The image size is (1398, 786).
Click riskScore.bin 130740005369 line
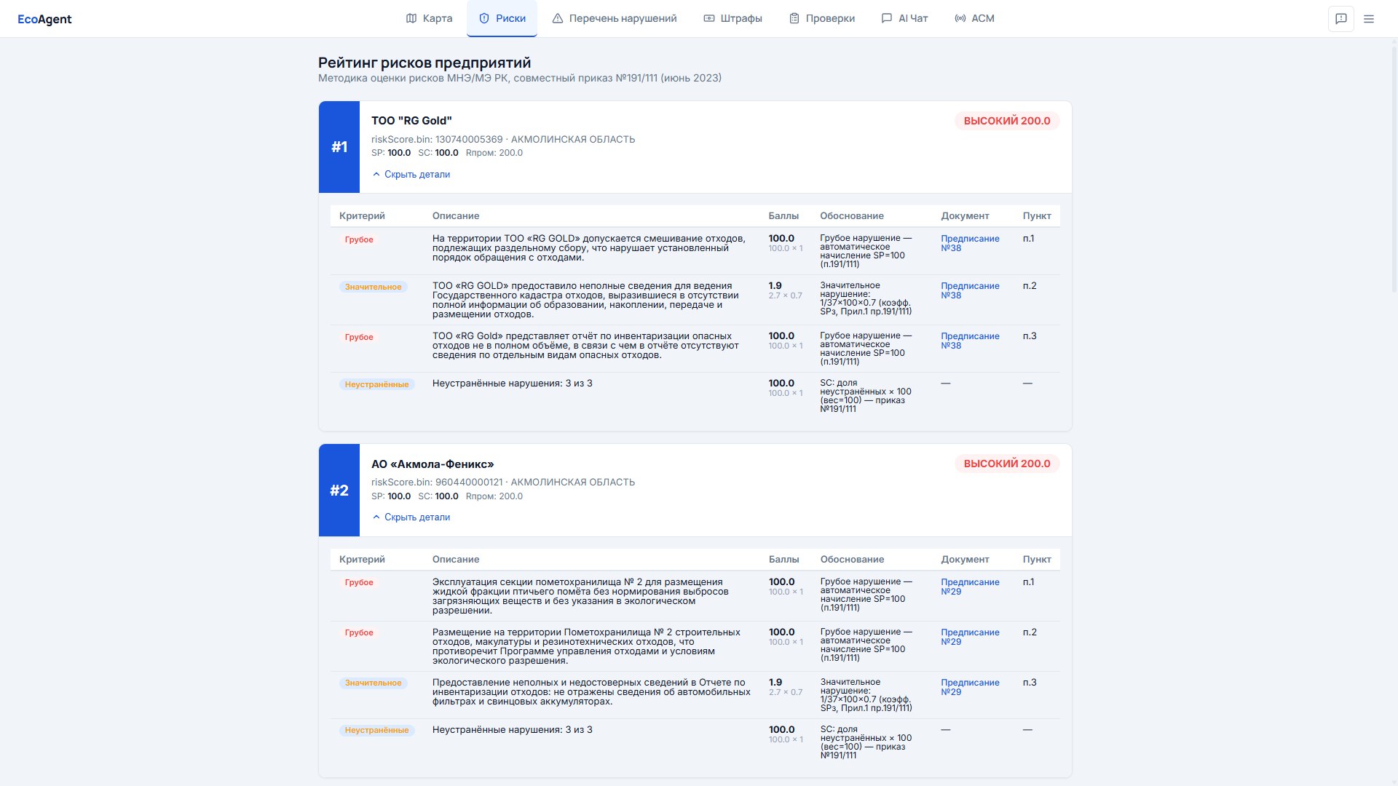coord(503,139)
